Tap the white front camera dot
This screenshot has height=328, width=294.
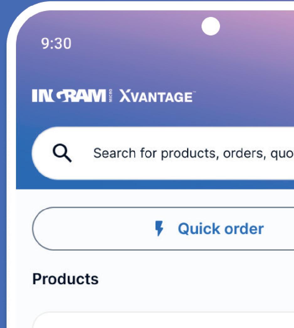[x=211, y=26]
